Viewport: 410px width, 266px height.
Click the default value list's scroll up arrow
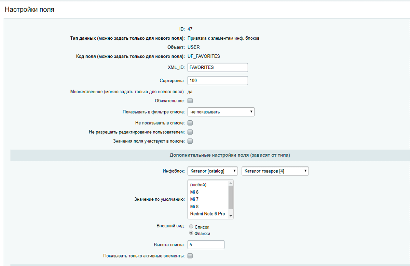coord(231,183)
